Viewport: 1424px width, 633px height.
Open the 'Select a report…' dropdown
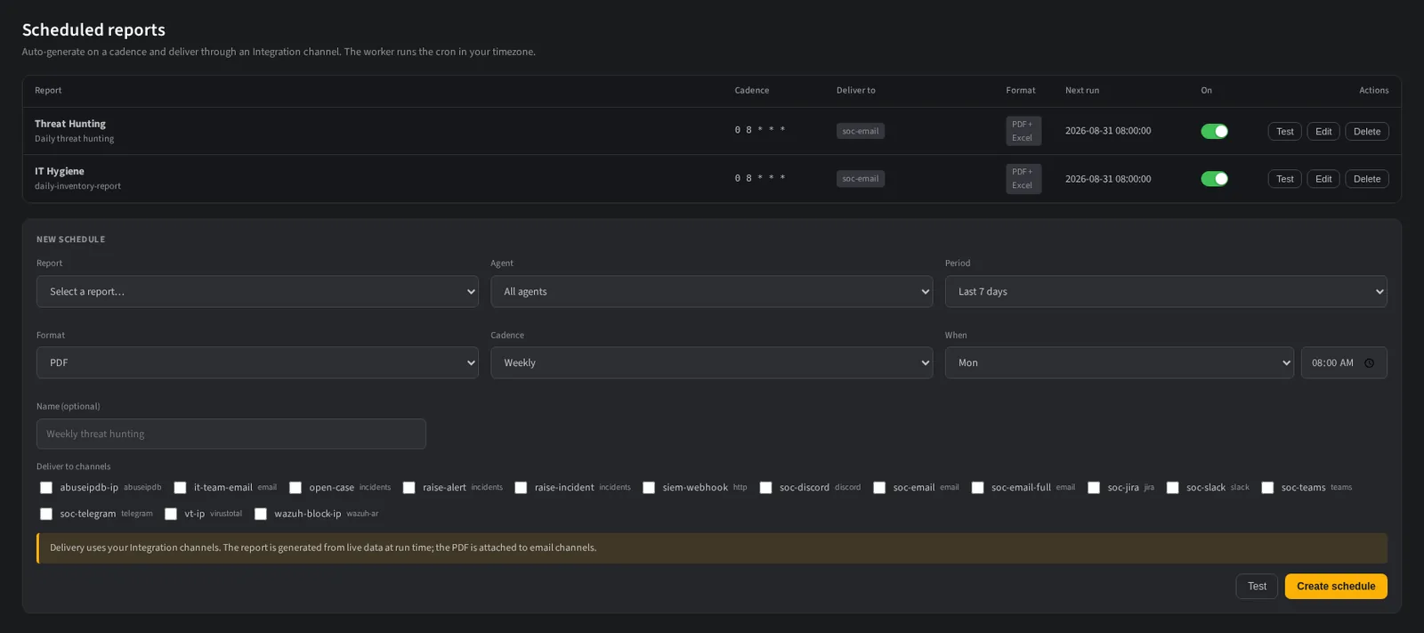pos(257,291)
